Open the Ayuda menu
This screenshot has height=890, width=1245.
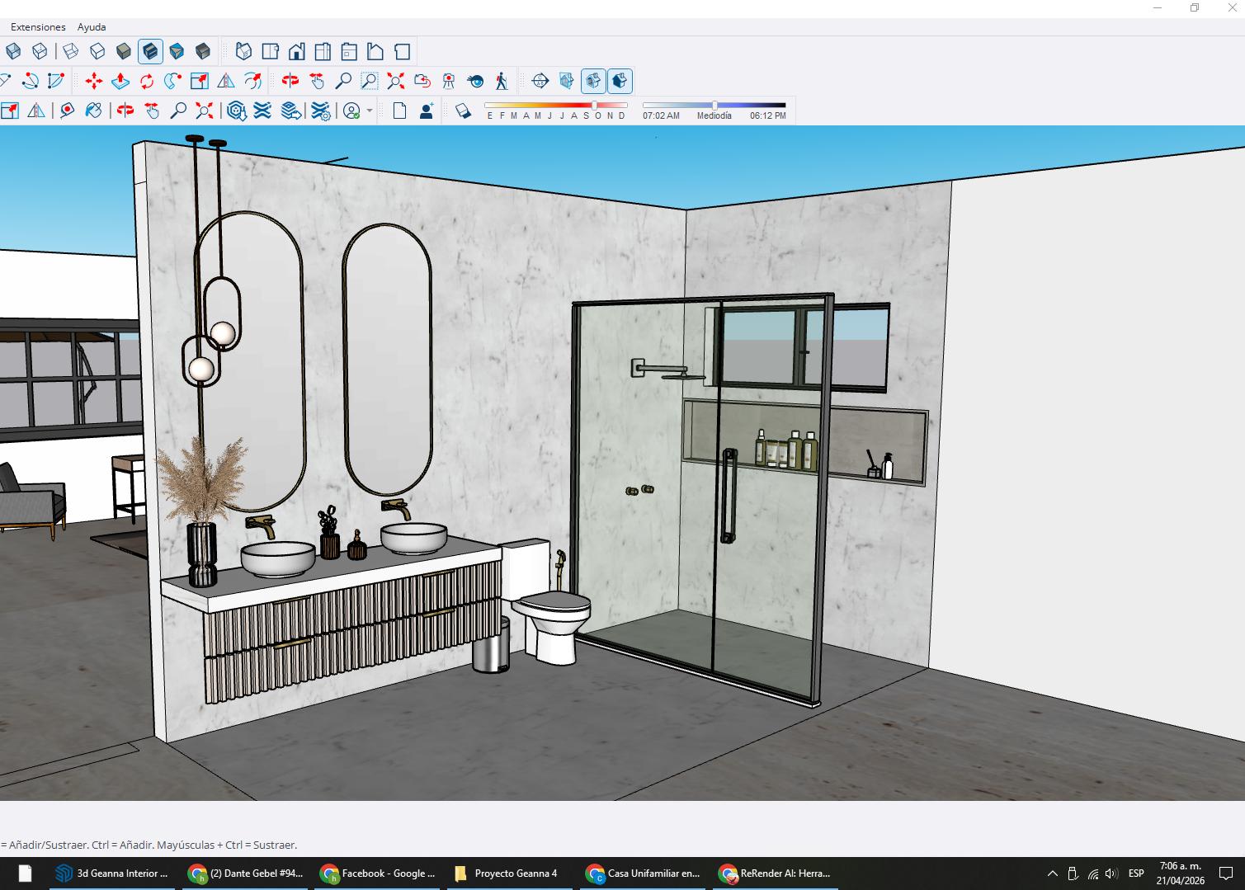click(x=92, y=27)
